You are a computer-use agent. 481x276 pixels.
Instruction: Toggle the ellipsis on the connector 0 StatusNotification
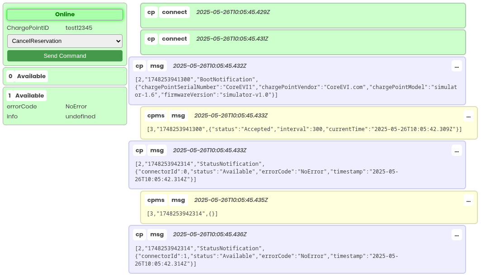click(x=457, y=151)
